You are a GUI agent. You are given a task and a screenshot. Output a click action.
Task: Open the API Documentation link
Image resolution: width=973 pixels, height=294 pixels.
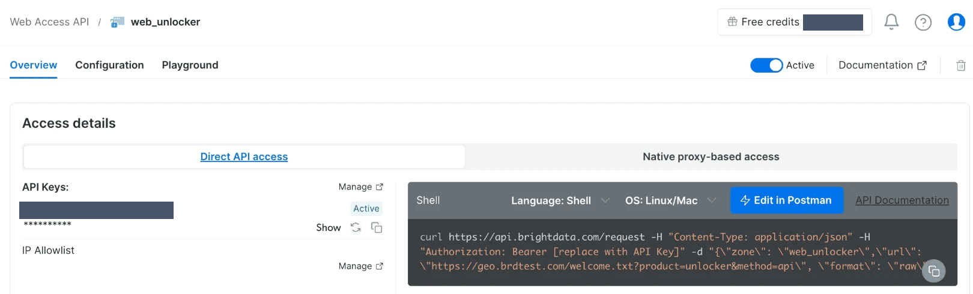click(902, 200)
